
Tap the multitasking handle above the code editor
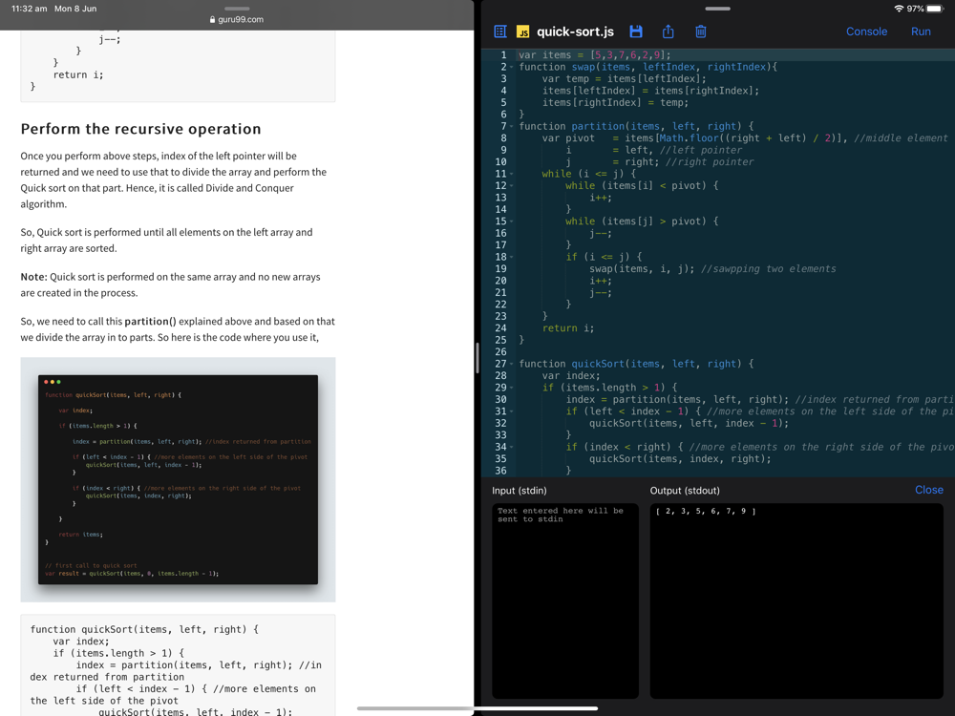pyautogui.click(x=717, y=9)
